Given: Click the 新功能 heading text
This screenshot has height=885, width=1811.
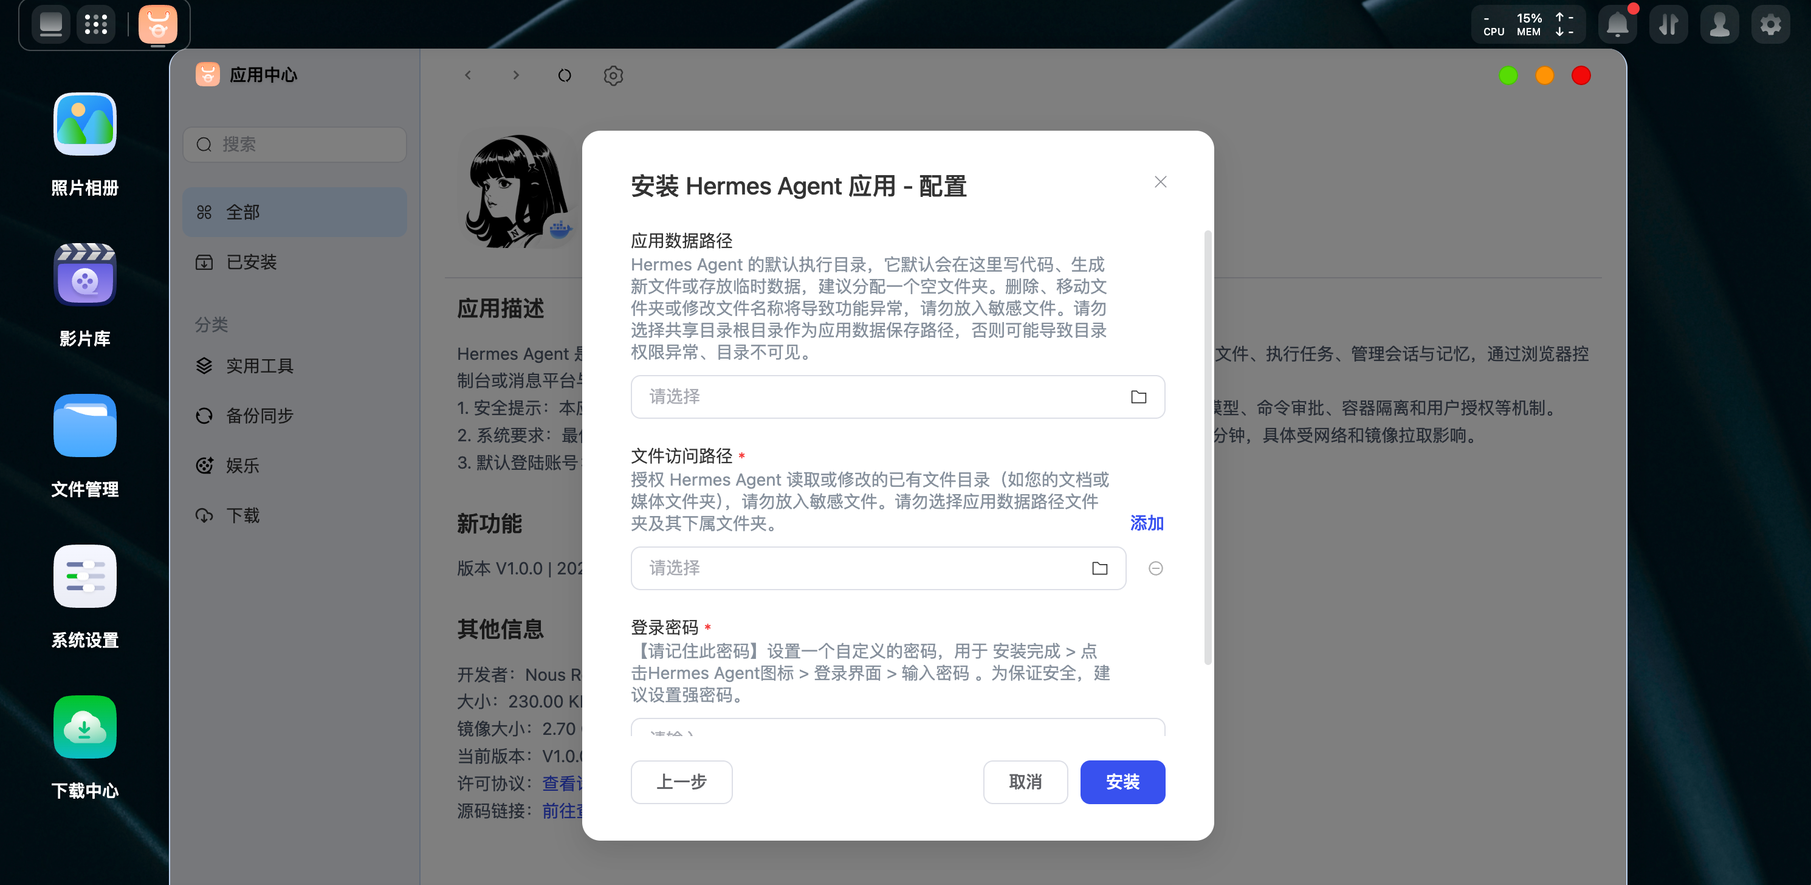Looking at the screenshot, I should (x=489, y=524).
